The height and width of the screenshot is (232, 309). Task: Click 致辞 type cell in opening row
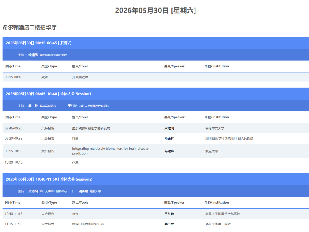tap(45, 77)
